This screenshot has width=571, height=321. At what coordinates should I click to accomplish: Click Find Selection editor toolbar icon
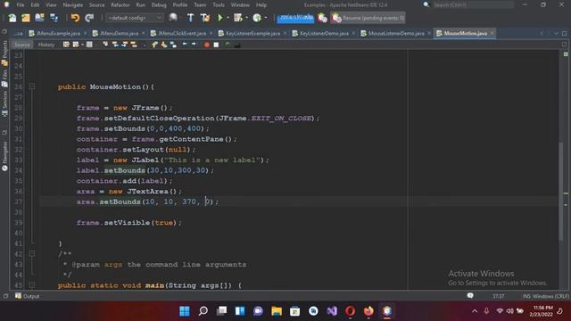click(x=105, y=45)
